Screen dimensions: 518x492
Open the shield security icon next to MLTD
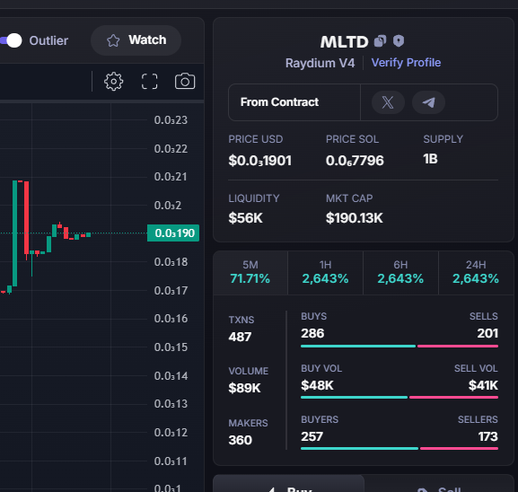(x=399, y=41)
